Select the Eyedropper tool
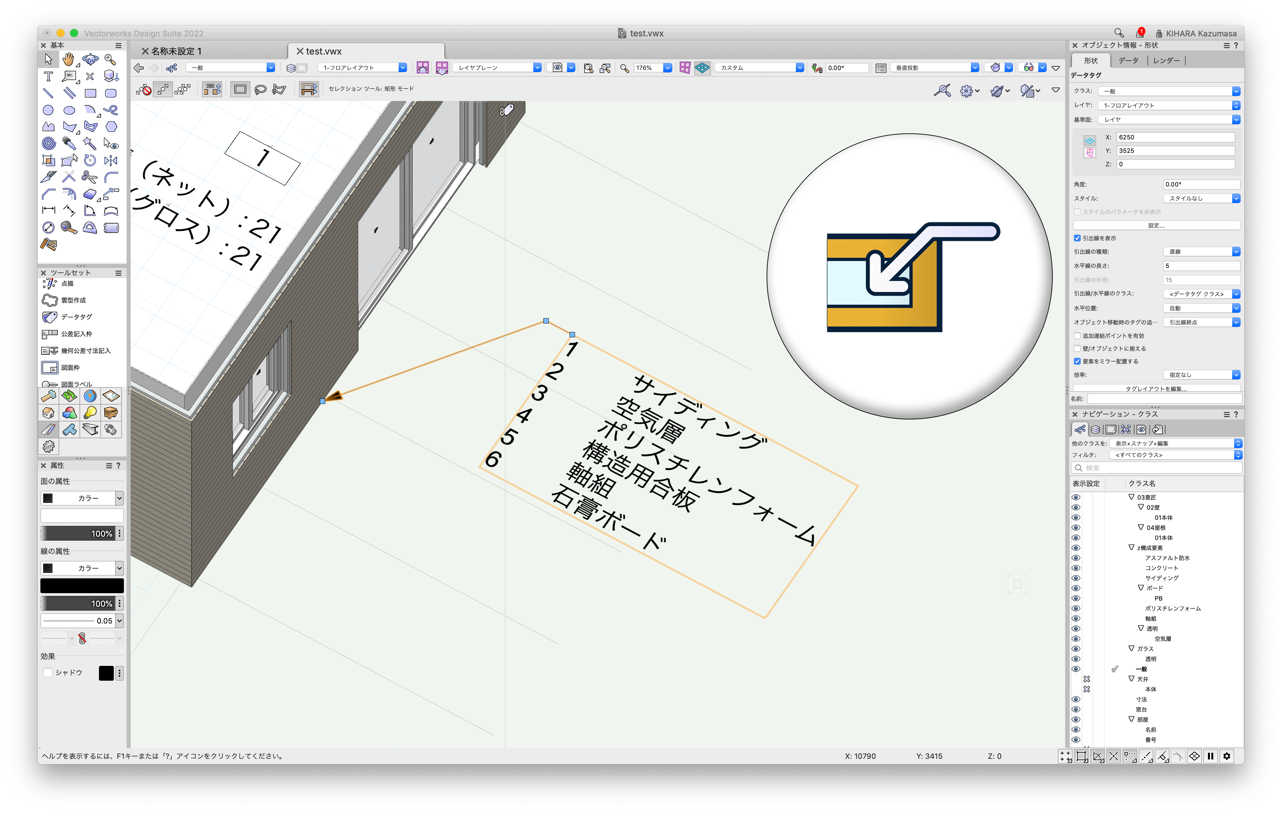The width and height of the screenshot is (1282, 814). click(x=69, y=143)
